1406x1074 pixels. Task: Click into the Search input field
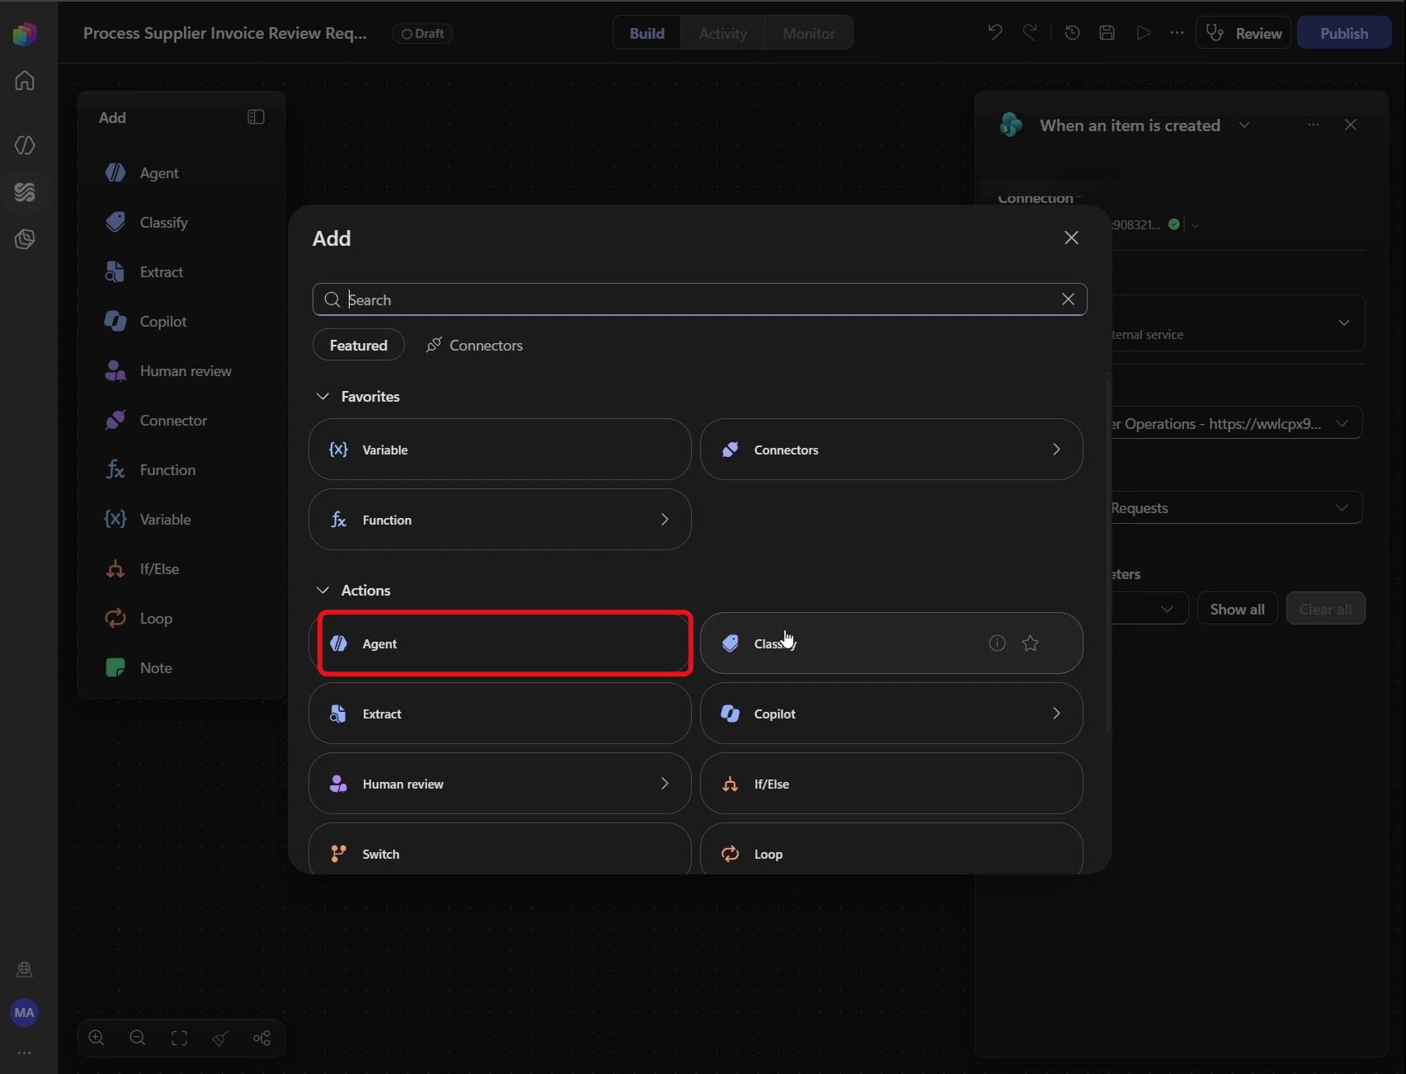[x=700, y=299]
